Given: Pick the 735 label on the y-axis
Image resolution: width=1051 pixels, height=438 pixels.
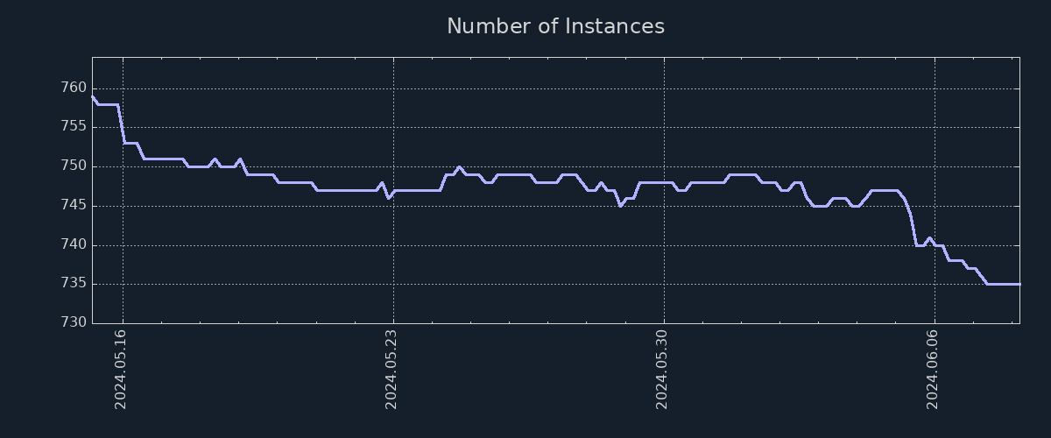Looking at the screenshot, I should tap(74, 284).
